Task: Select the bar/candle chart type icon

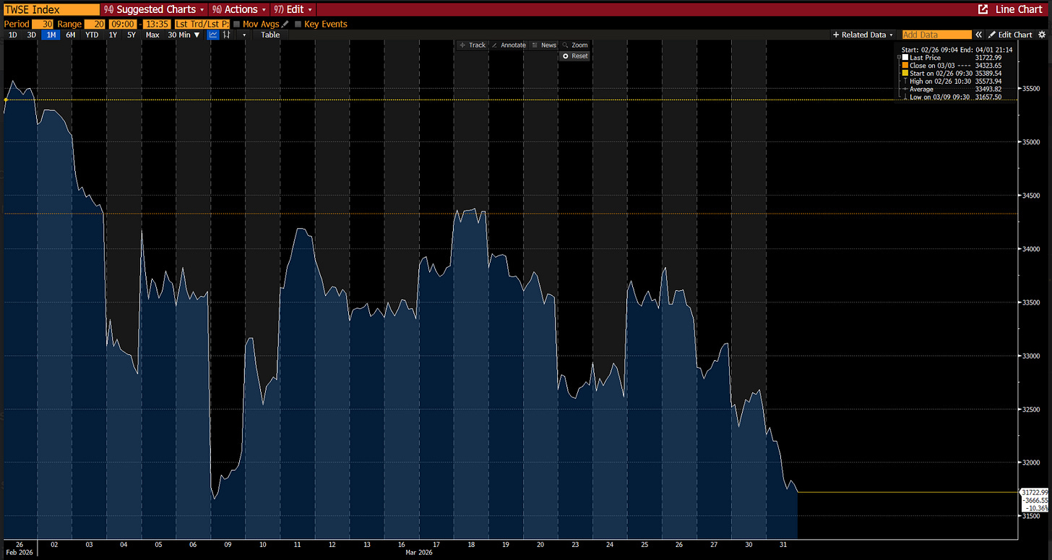Action: (227, 35)
